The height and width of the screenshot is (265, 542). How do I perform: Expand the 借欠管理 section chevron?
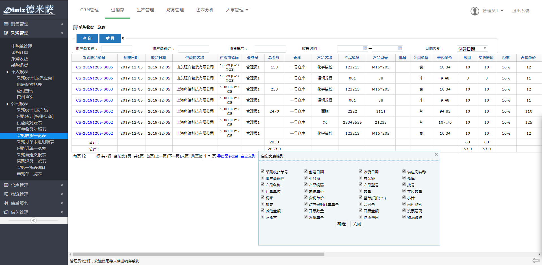(62, 212)
